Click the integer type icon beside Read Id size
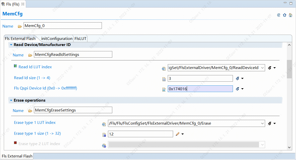The height and width of the screenshot is (160, 296). coord(164,79)
